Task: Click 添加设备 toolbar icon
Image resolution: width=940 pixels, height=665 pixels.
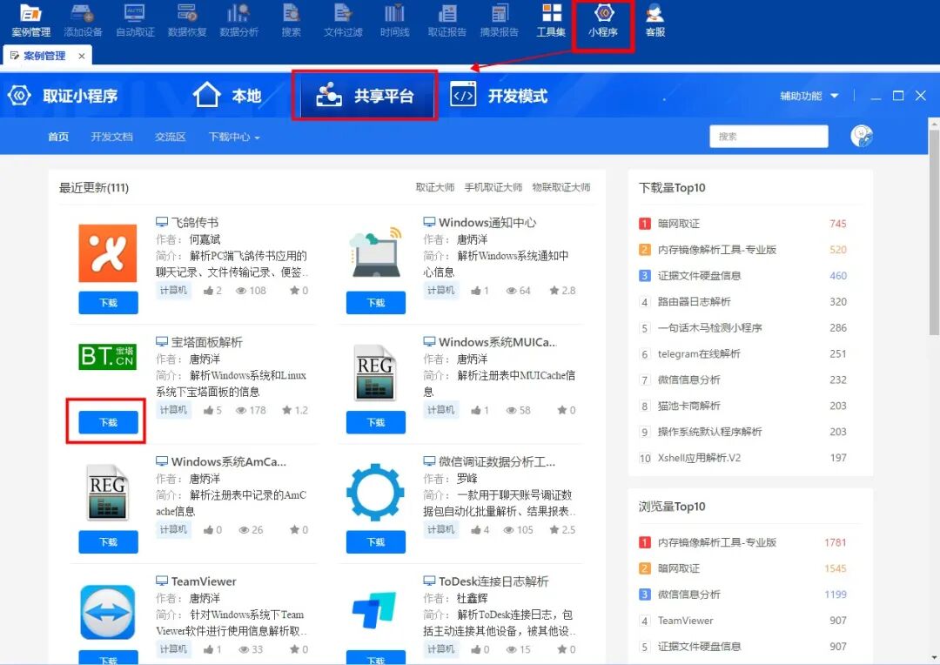Action: pos(83,20)
